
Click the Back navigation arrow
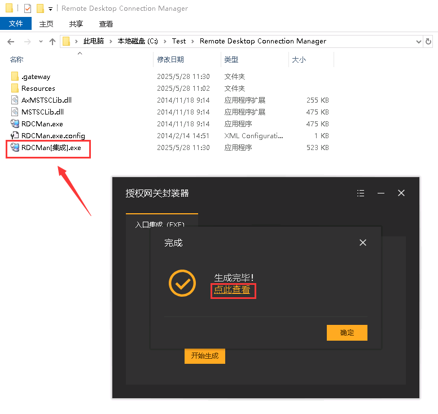click(x=11, y=42)
